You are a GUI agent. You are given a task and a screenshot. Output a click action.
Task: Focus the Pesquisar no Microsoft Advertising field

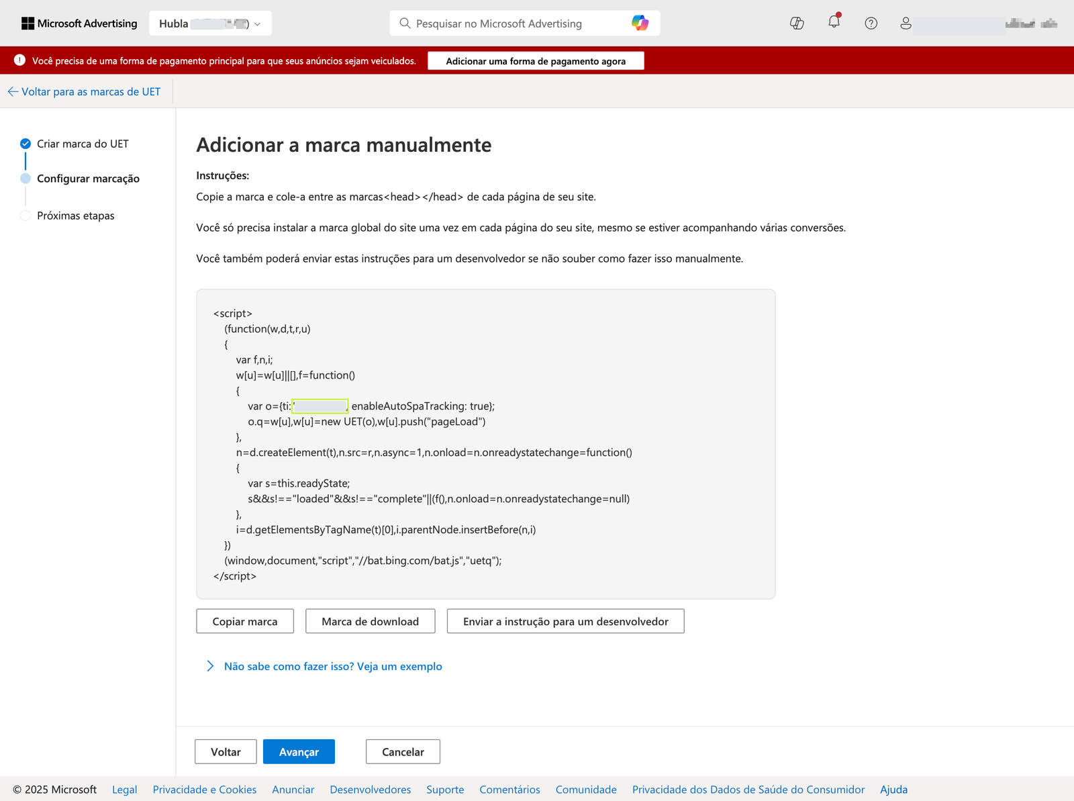[525, 23]
